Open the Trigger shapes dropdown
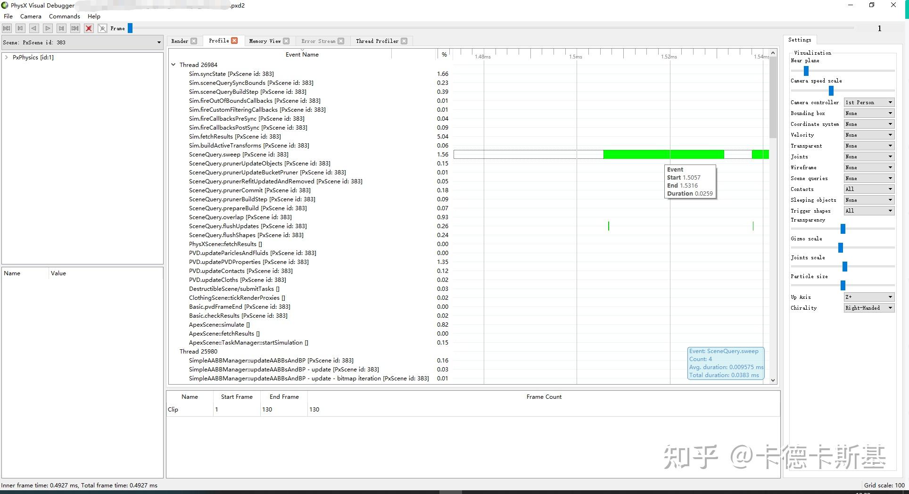909x494 pixels. click(869, 211)
